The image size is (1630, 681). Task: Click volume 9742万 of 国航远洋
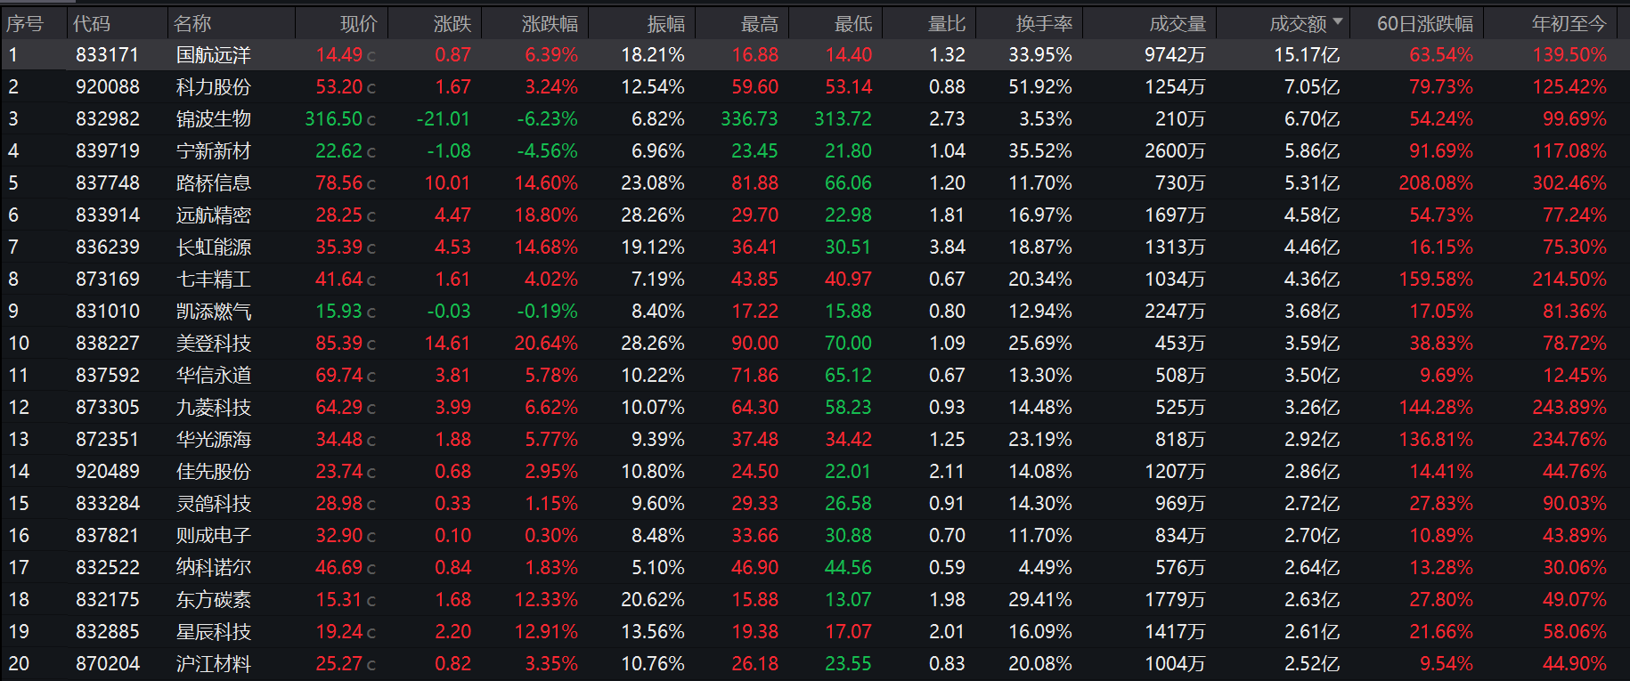pyautogui.click(x=1175, y=55)
